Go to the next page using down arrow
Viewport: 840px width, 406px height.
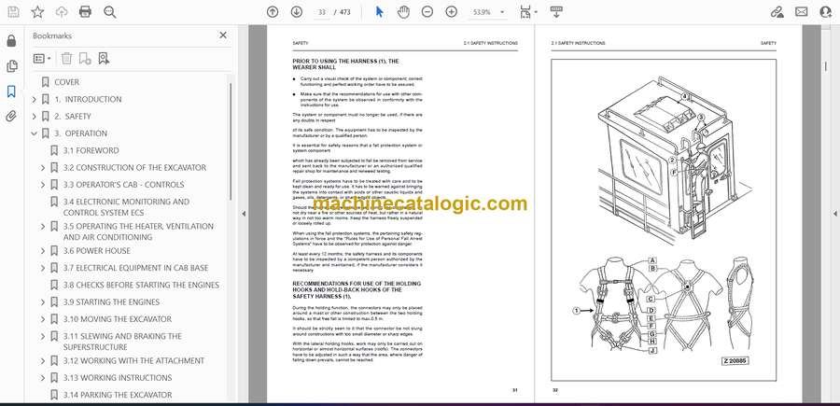tap(297, 12)
